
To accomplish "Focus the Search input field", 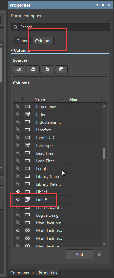I will point(60,27).
